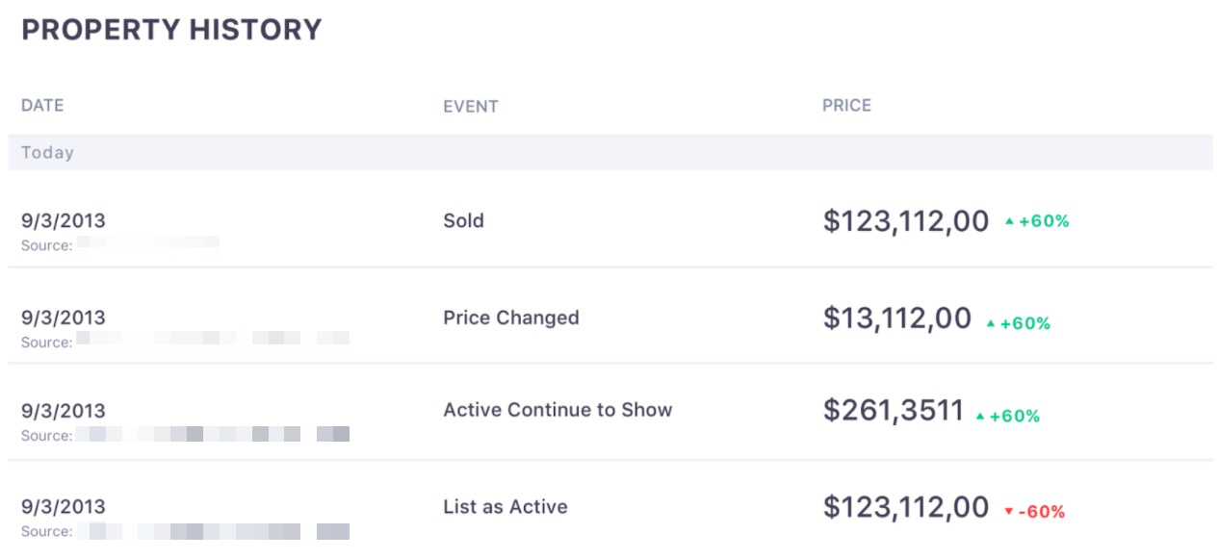This screenshot has height=559, width=1219.
Task: Click the $123,112,00 price in Sold row
Action: point(906,221)
